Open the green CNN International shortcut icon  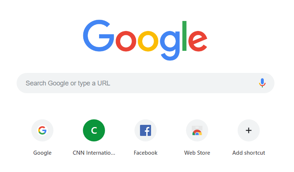94,130
